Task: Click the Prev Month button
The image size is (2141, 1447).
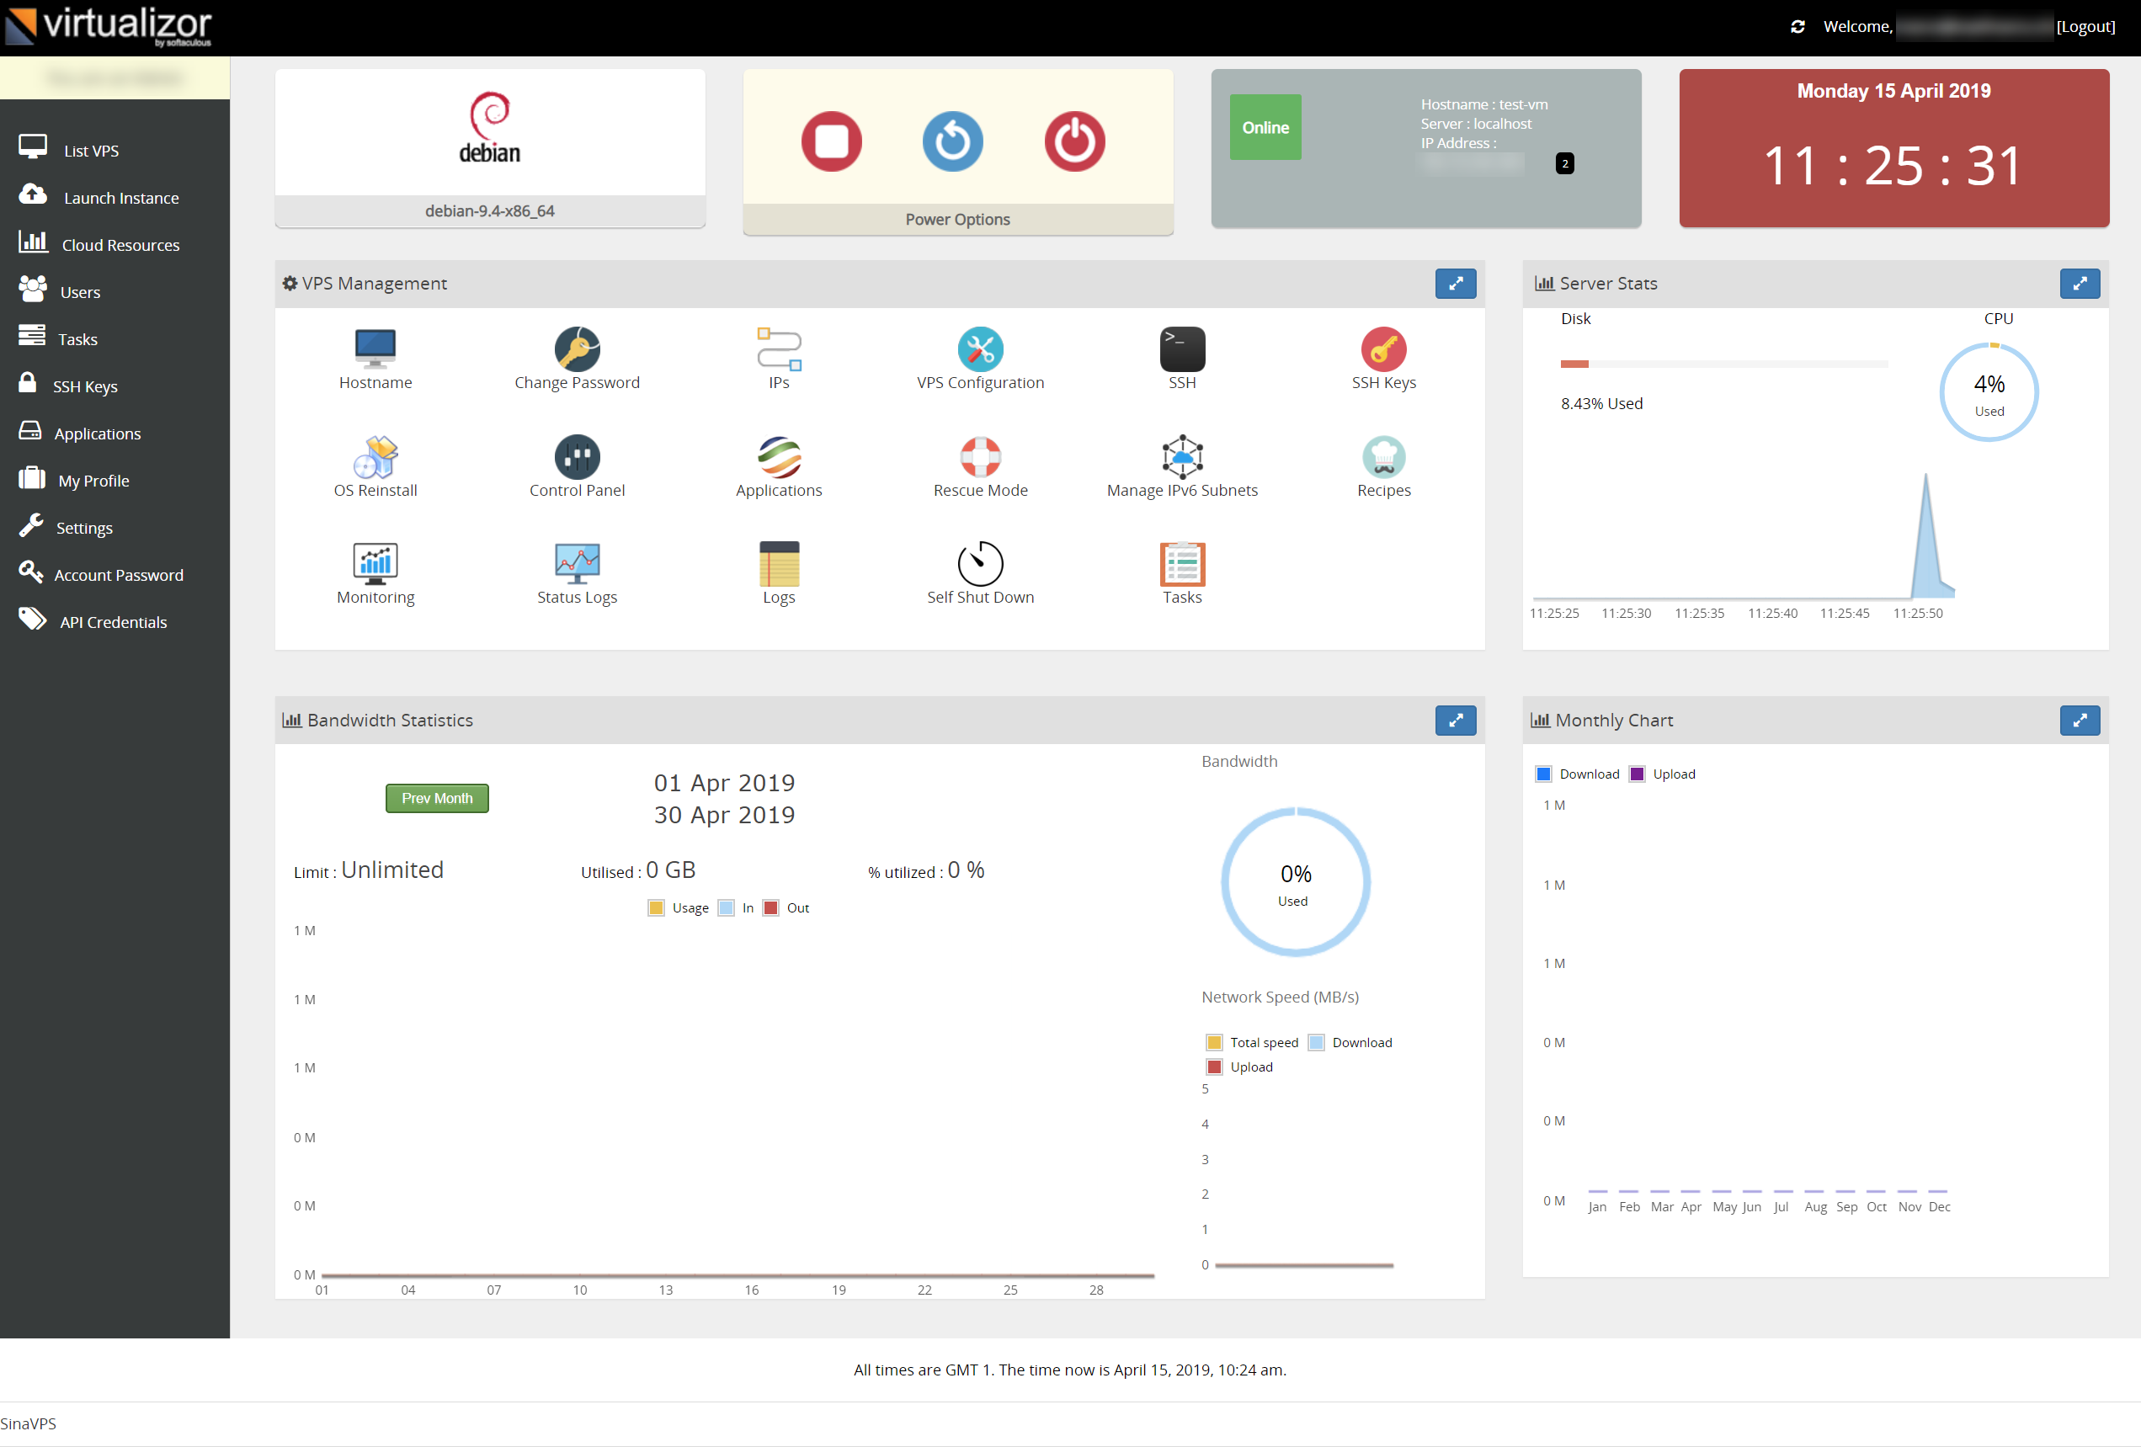Action: tap(437, 799)
